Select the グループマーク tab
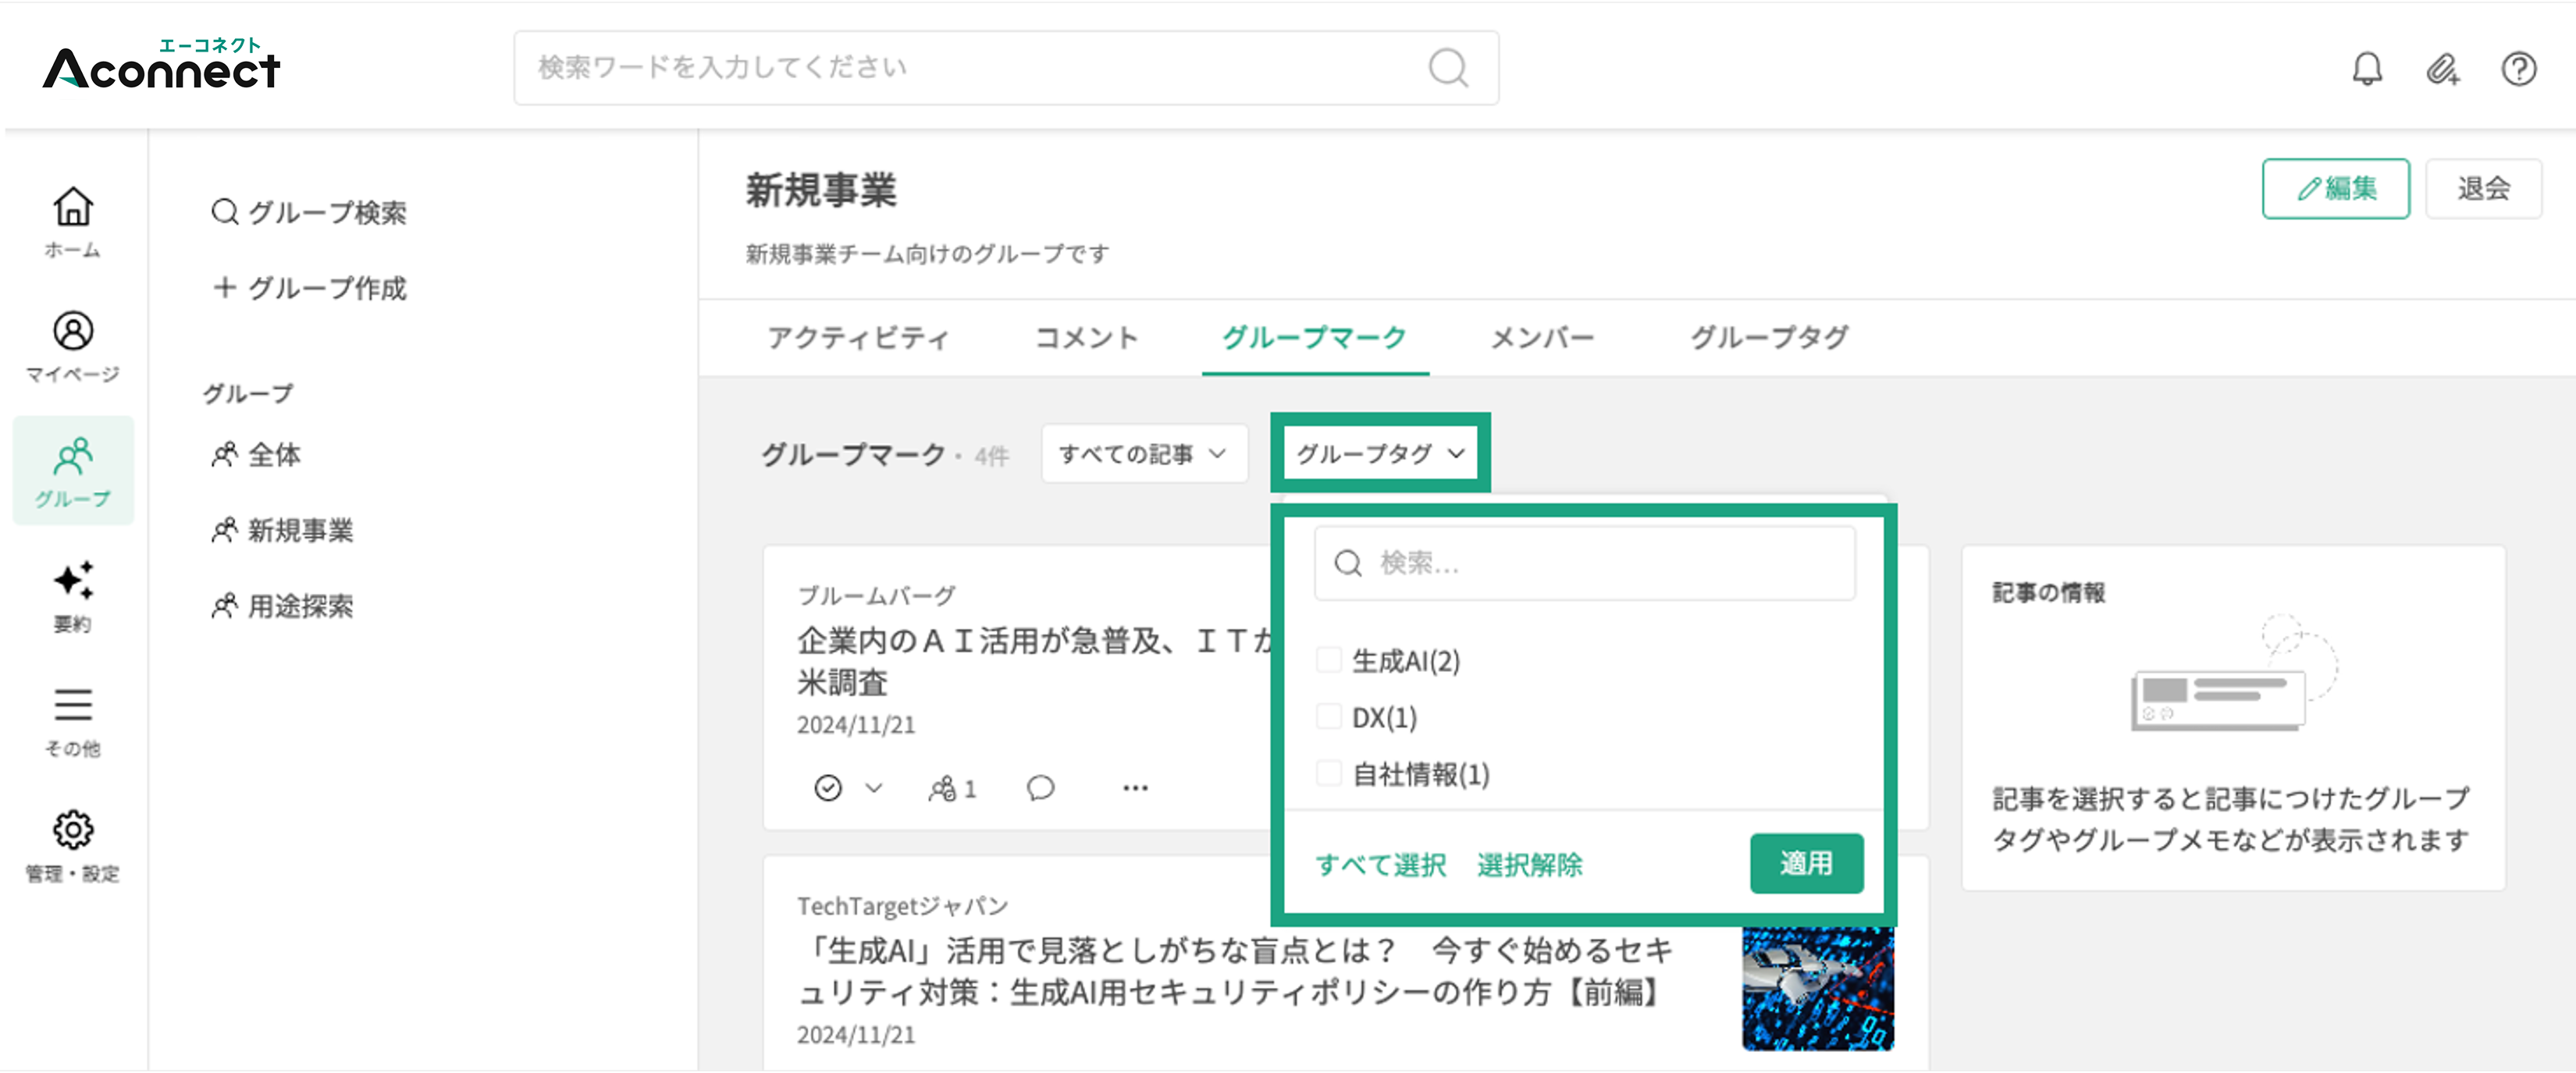The height and width of the screenshot is (1073, 2576). click(1315, 338)
